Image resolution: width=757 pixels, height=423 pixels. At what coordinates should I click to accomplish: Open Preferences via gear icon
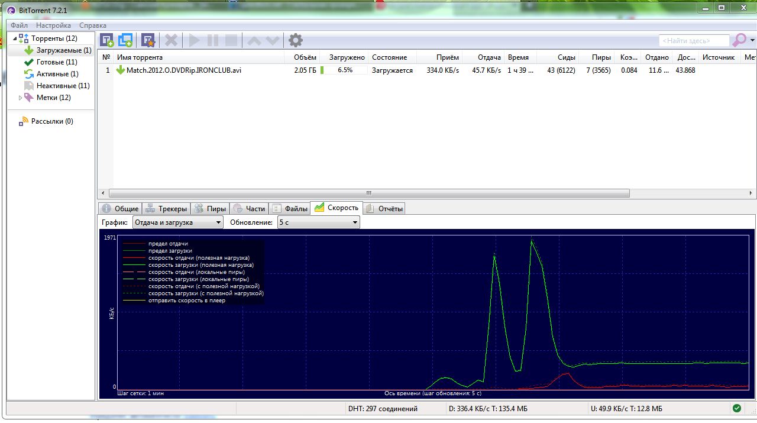click(x=295, y=40)
